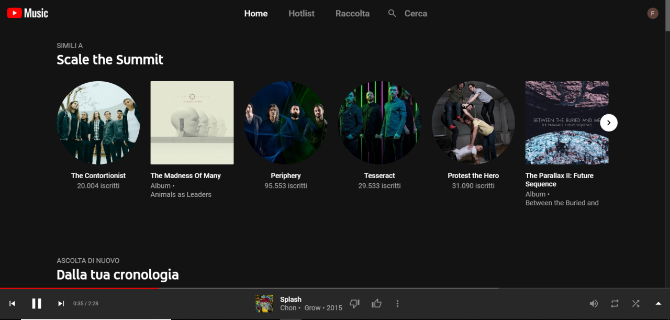Open Animals as Leaders artist link
This screenshot has width=670, height=320.
[181, 194]
